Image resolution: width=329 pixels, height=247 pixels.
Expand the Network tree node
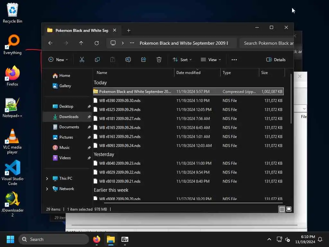tap(47, 189)
